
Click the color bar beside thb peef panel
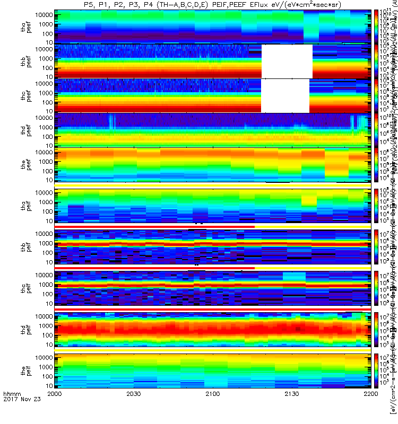[376, 61]
